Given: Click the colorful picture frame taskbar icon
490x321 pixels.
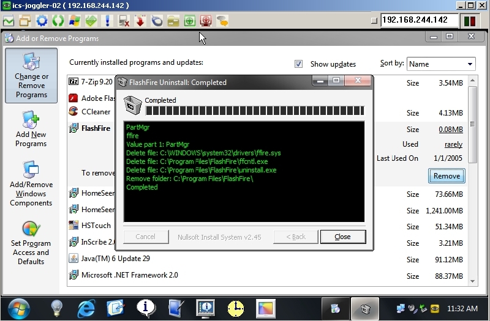Looking at the screenshot, I should coord(266,309).
